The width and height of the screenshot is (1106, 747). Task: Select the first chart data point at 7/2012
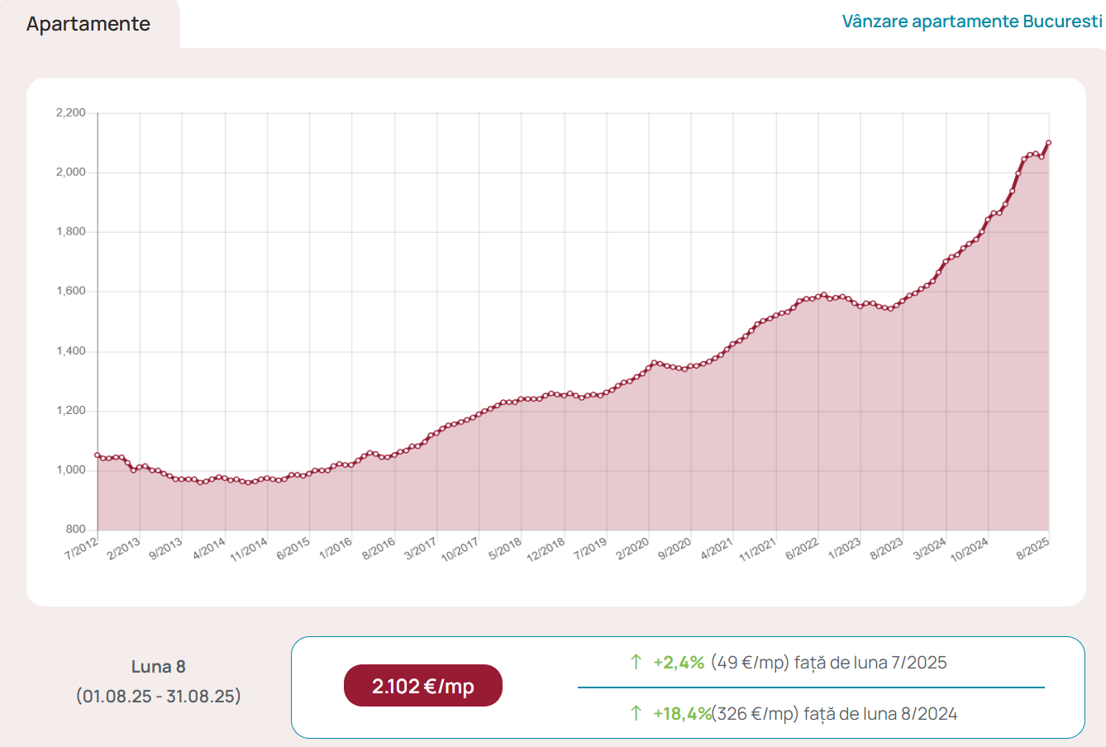click(x=98, y=454)
